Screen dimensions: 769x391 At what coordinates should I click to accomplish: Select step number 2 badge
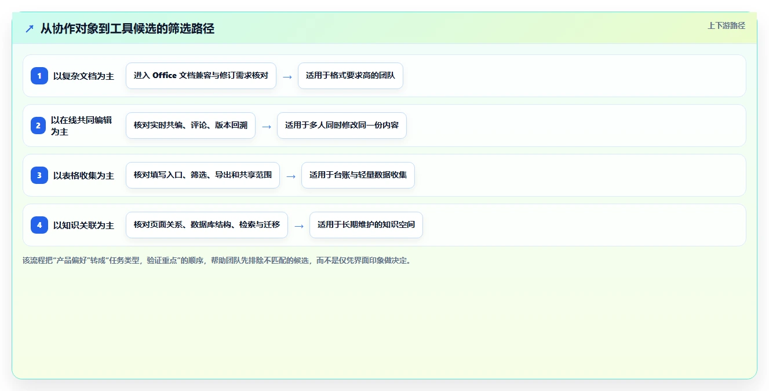(x=38, y=126)
